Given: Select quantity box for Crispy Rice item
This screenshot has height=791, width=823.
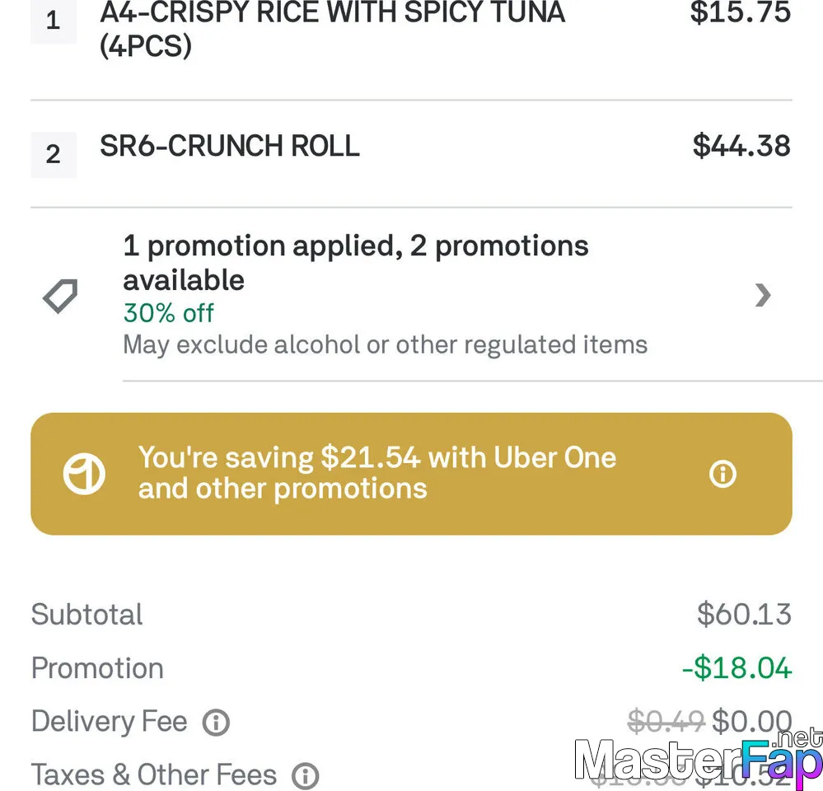Looking at the screenshot, I should coord(53,21).
